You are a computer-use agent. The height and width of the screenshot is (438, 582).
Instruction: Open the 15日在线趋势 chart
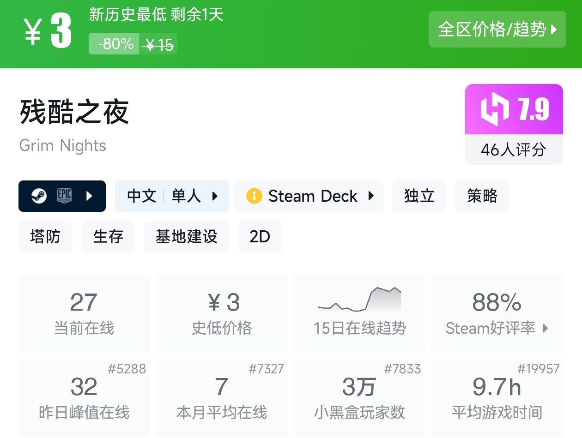pyautogui.click(x=359, y=312)
